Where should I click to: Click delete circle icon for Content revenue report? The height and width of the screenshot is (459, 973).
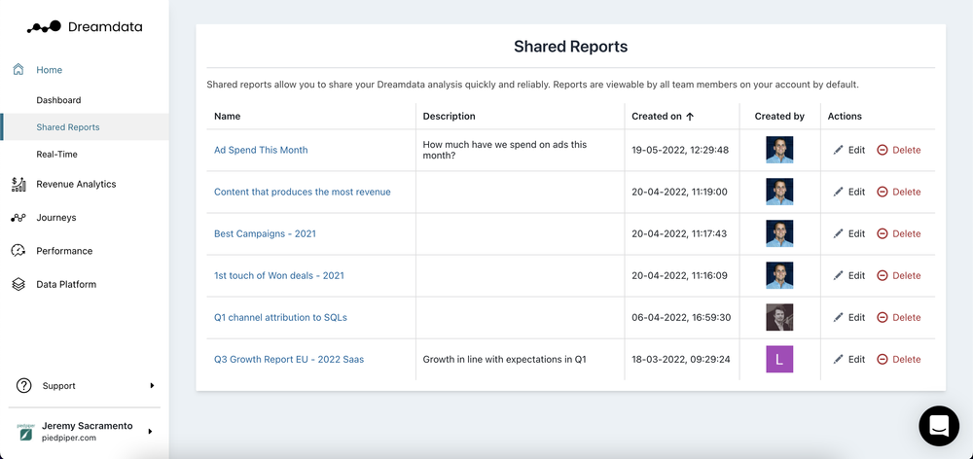coord(883,192)
